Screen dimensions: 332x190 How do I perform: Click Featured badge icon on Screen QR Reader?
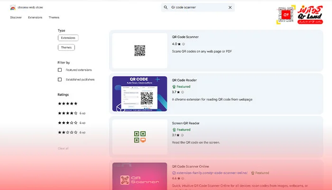174,130
